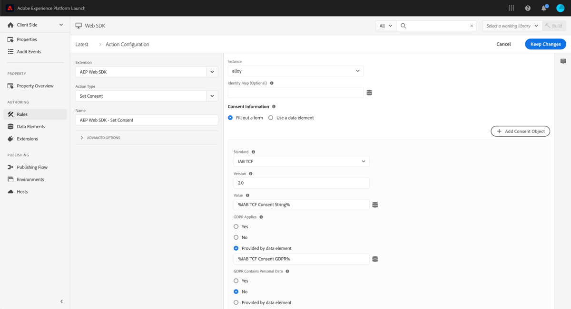The width and height of the screenshot is (571, 309).
Task: Choose Provided by data element under GDPR Contains Personal Data
Action: click(x=236, y=302)
